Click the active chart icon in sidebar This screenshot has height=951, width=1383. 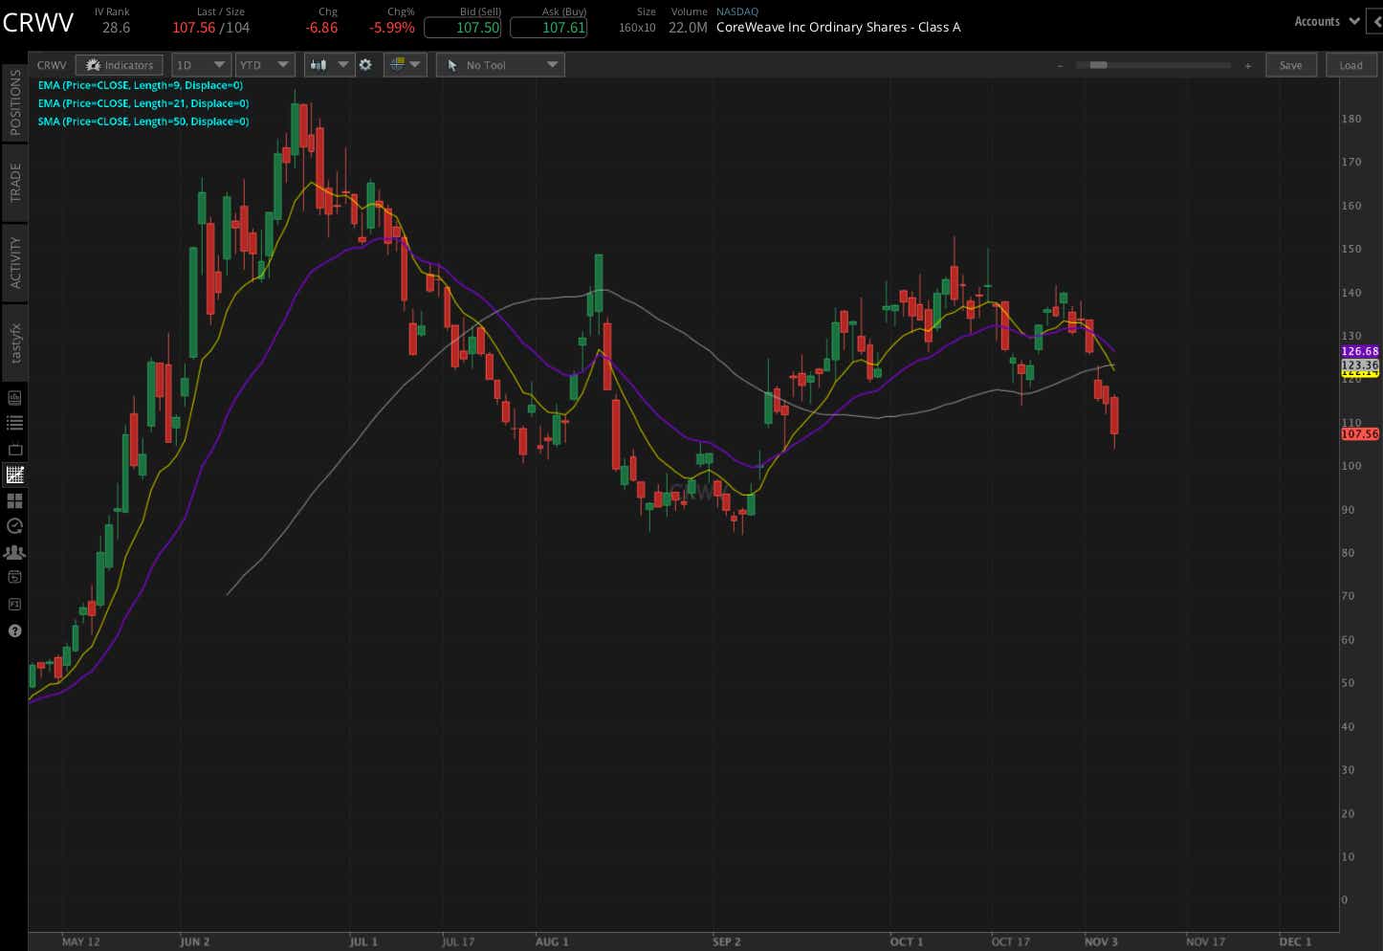(14, 475)
